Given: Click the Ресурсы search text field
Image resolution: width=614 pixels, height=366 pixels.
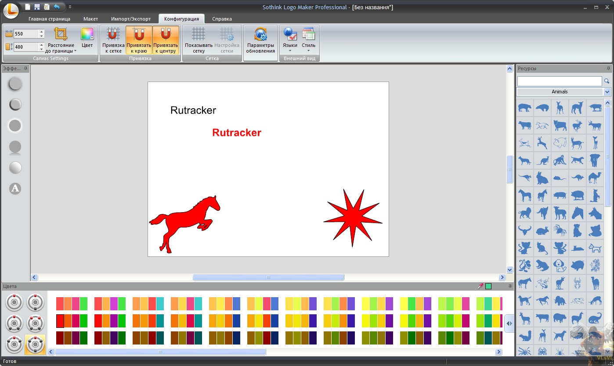Looking at the screenshot, I should coord(560,81).
